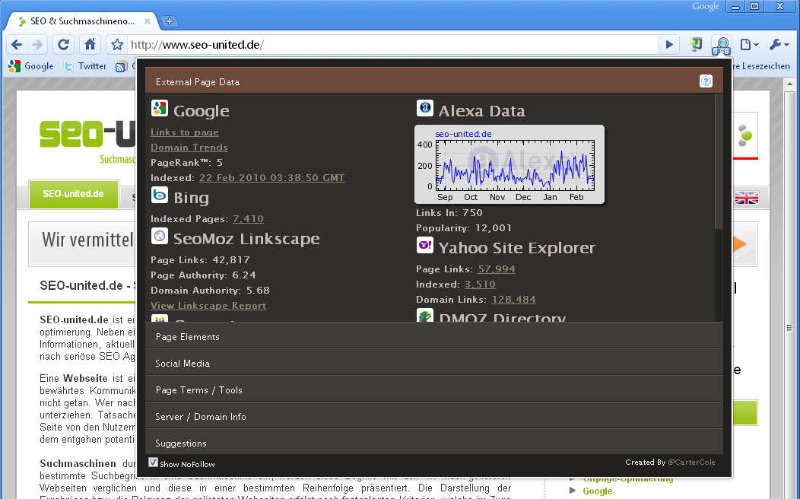Click the Alexa Data logo icon
The image size is (800, 499).
pos(425,108)
